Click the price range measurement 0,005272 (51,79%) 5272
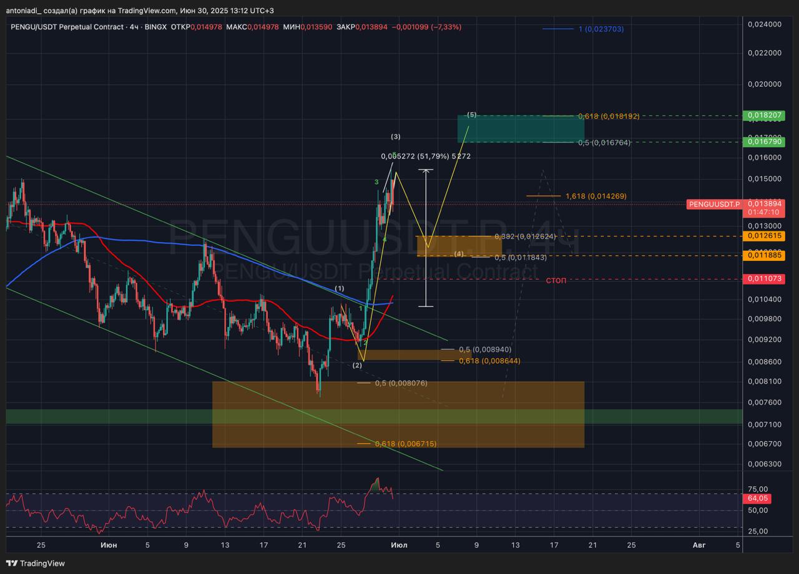The image size is (799, 574). tap(426, 156)
